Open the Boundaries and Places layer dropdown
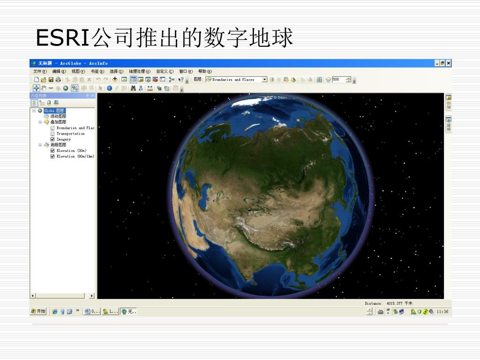 (264, 80)
